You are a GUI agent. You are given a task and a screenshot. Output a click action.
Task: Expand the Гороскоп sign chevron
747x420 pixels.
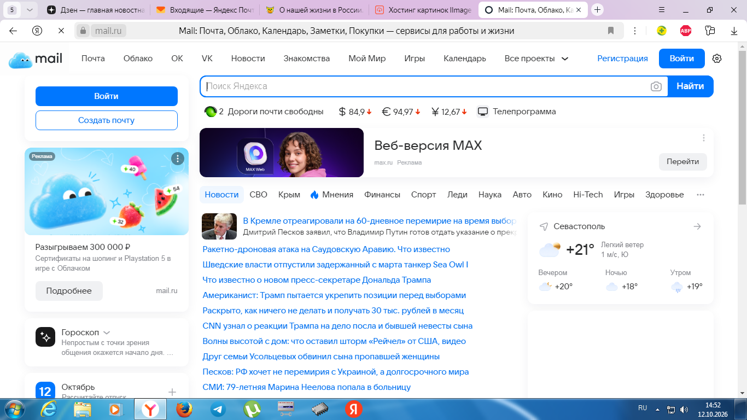point(107,332)
